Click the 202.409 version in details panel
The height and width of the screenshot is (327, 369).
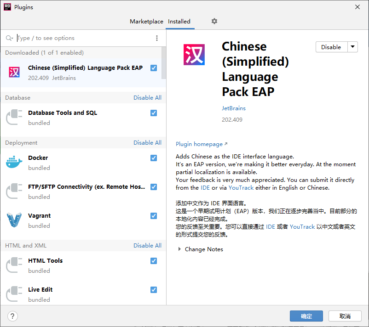tap(232, 119)
